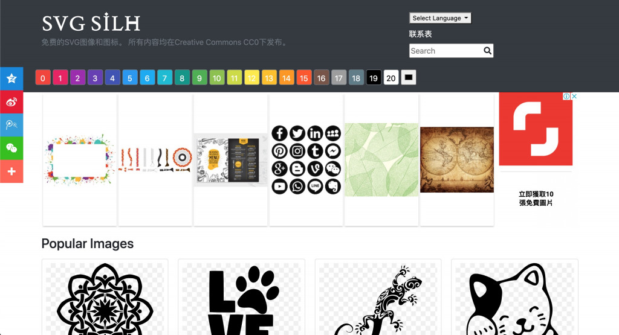Open the social media icons set thumbnail
The width and height of the screenshot is (619, 335).
tap(306, 160)
